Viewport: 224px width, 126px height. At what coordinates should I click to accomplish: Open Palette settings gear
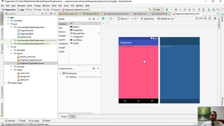pyautogui.click(x=94, y=19)
